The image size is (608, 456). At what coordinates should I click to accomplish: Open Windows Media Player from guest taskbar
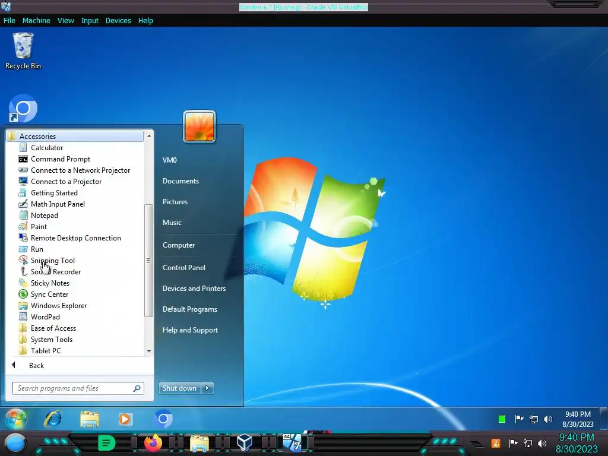[x=125, y=419]
